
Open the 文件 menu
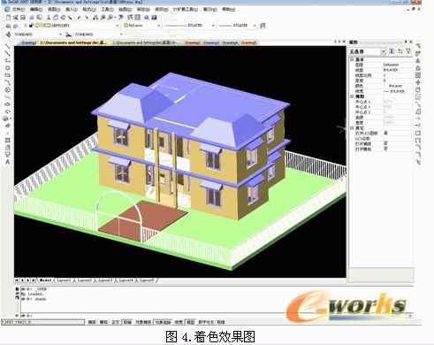tap(19, 10)
